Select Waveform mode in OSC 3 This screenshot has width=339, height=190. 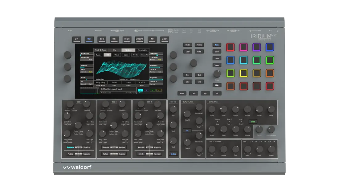click(x=157, y=147)
